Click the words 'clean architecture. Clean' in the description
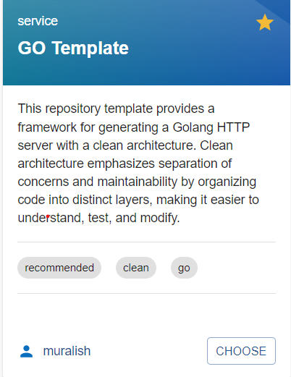Screen dimensions: 291x377 pyautogui.click(x=163, y=145)
